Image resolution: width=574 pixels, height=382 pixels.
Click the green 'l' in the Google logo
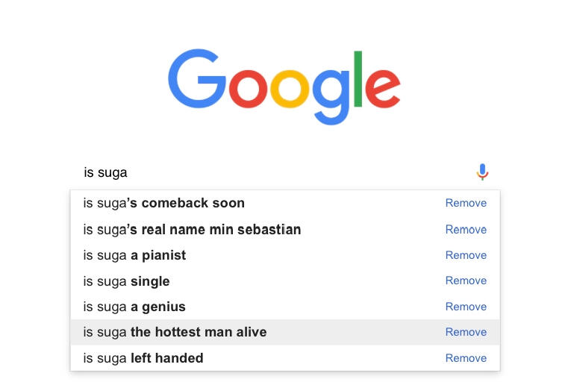point(358,79)
